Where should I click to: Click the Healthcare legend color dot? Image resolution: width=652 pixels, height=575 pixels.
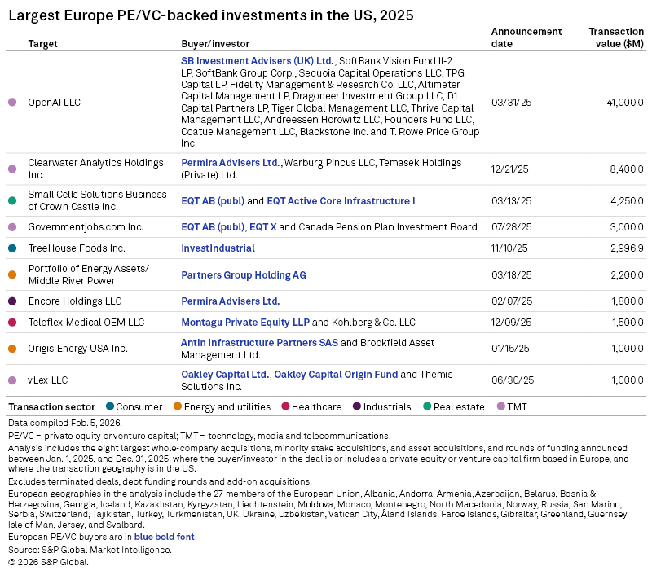[x=286, y=406]
